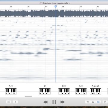Image resolution: width=108 pixels, height=108 pixels.
Task: Click measure 39 on the timeline ruler
Action: (80, 7)
